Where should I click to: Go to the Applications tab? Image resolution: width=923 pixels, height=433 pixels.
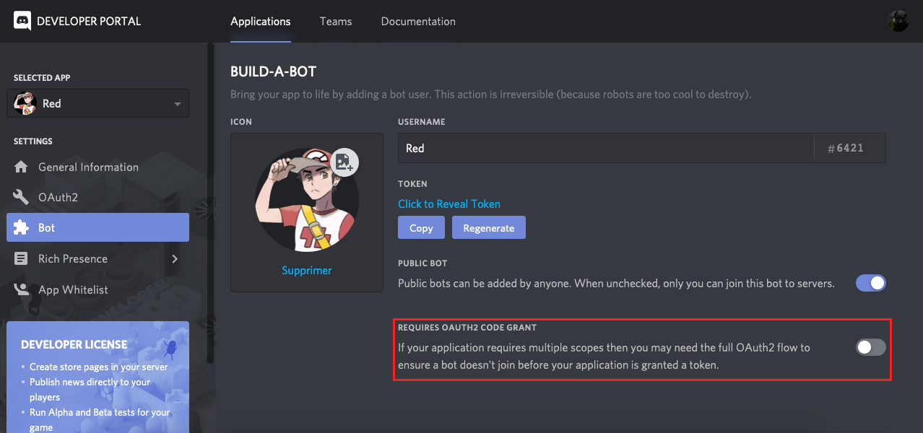[260, 21]
